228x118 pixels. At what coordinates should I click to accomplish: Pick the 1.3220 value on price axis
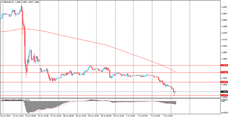click(224, 78)
